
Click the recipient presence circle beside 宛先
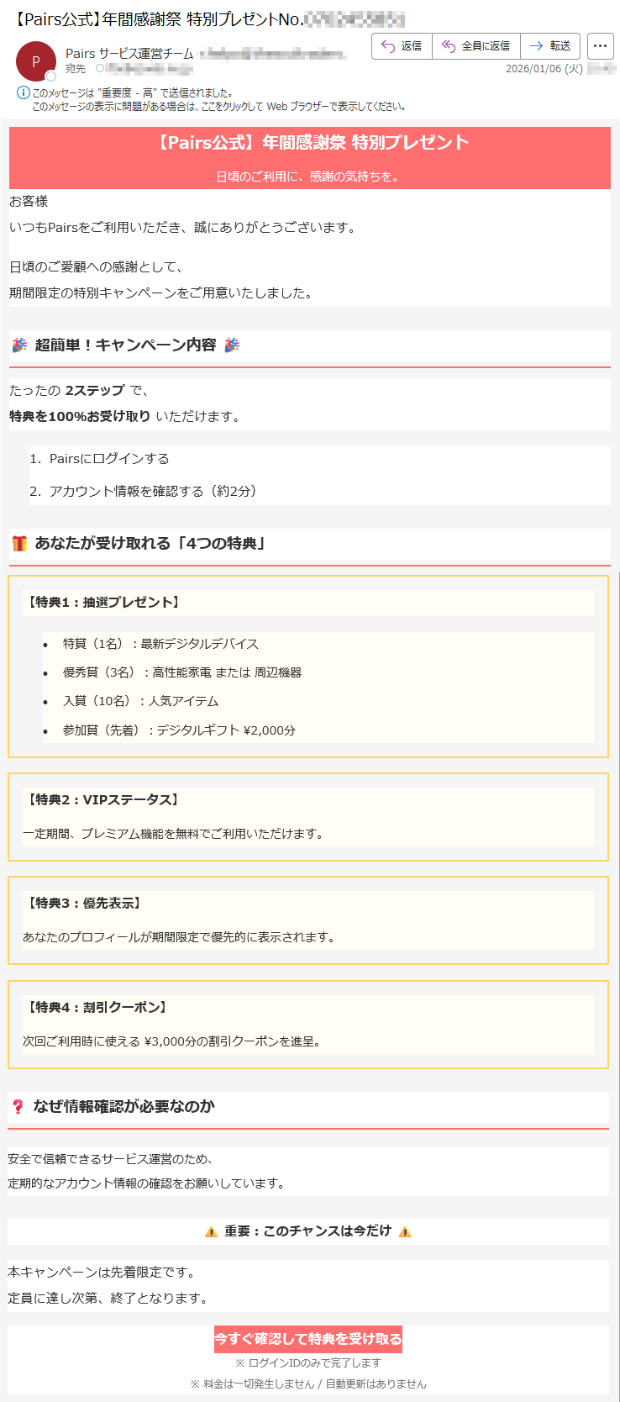[100, 69]
